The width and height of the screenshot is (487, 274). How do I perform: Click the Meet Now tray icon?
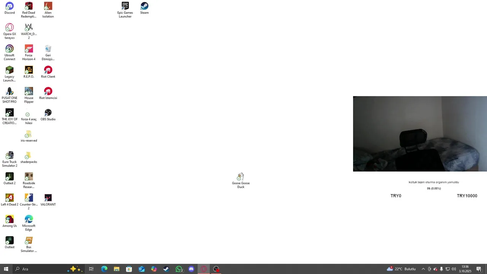(430, 269)
